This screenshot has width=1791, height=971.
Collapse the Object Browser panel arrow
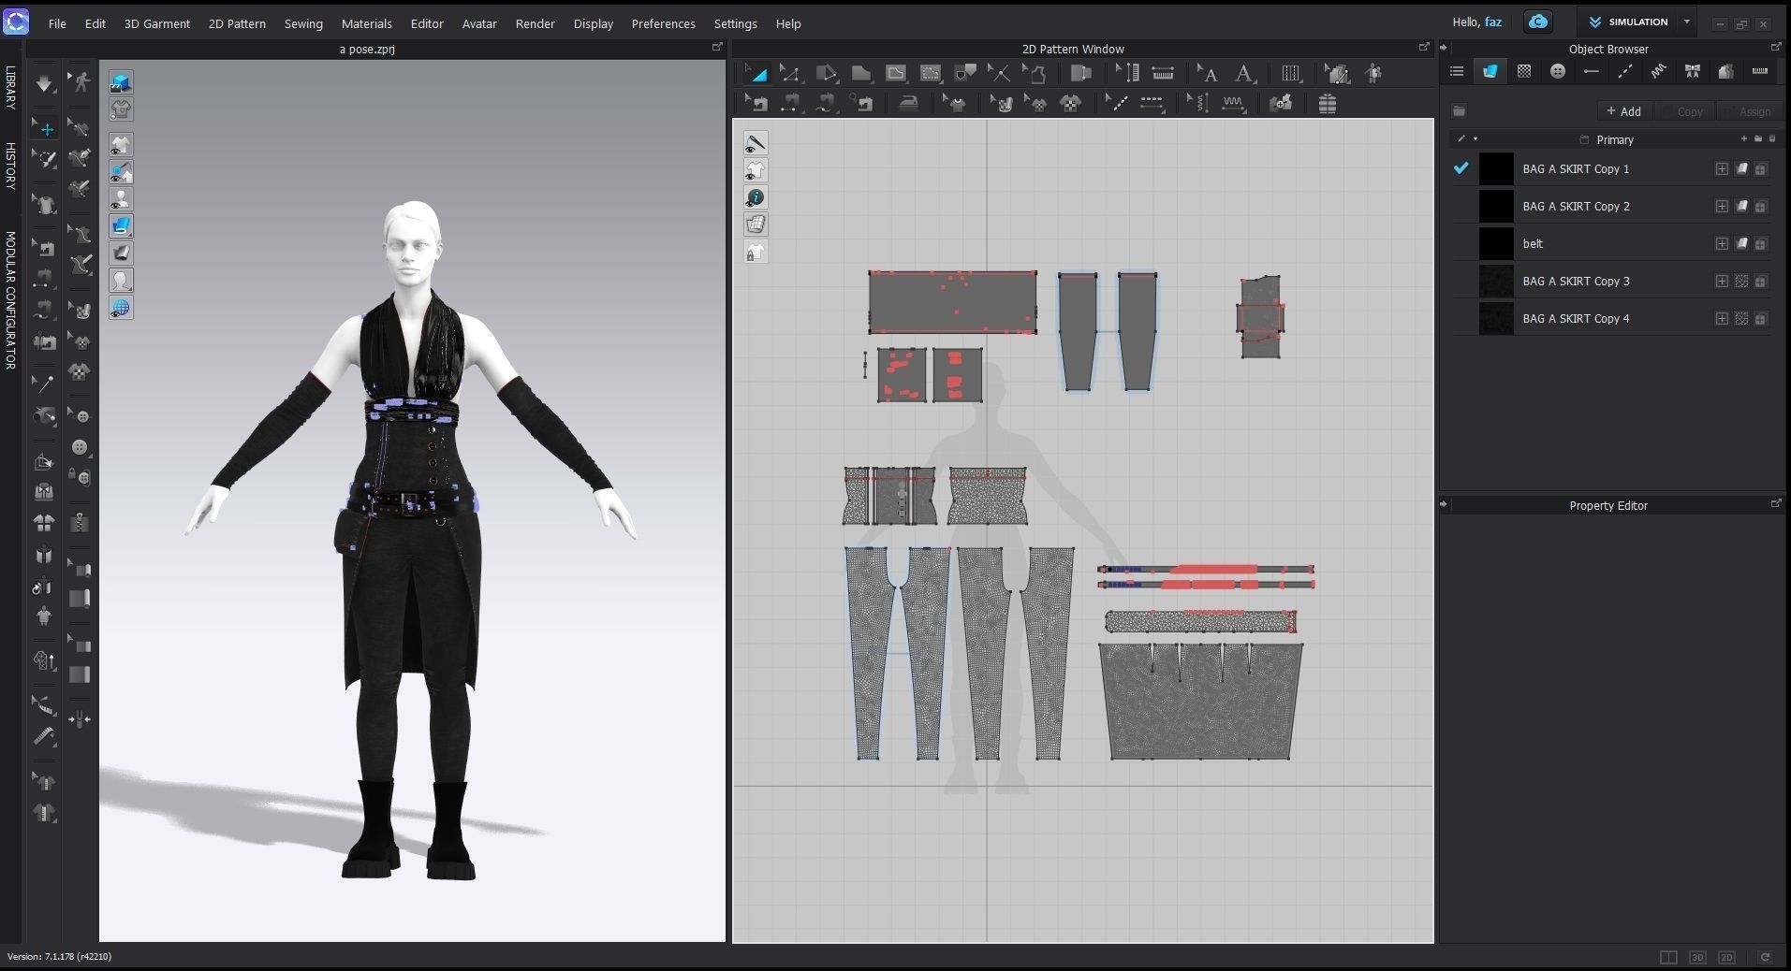pos(1444,48)
